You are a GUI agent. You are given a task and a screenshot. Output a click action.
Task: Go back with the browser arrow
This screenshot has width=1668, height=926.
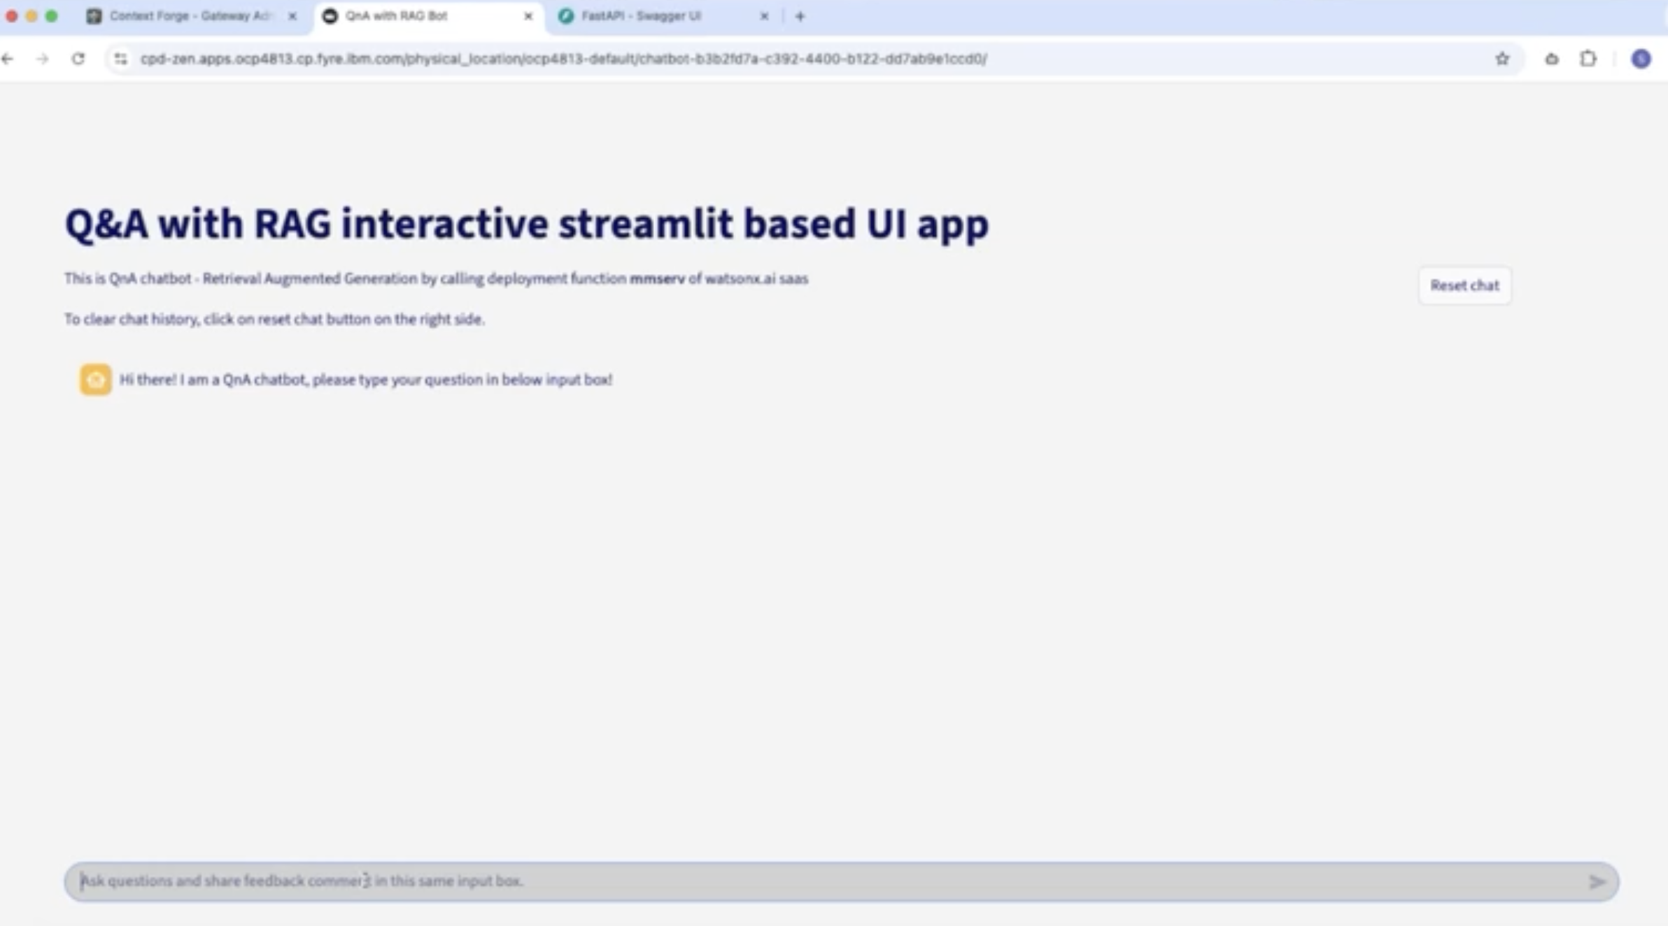click(8, 59)
